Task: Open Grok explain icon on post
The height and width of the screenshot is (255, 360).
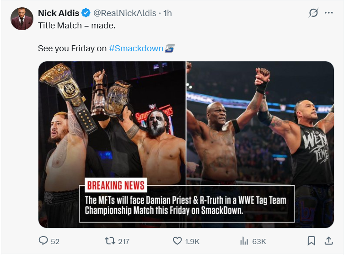Action: pos(313,13)
